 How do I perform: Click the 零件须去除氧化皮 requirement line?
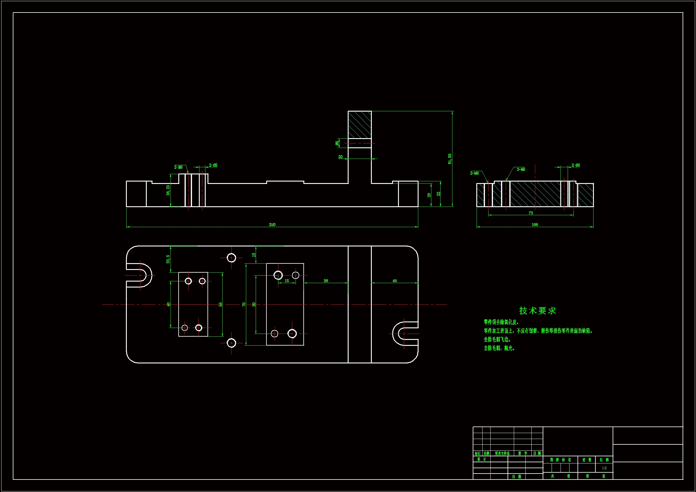pos(501,322)
